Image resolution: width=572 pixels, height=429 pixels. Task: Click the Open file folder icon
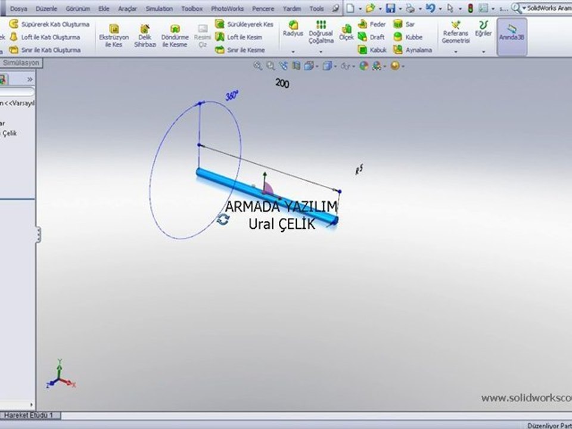tap(370, 8)
